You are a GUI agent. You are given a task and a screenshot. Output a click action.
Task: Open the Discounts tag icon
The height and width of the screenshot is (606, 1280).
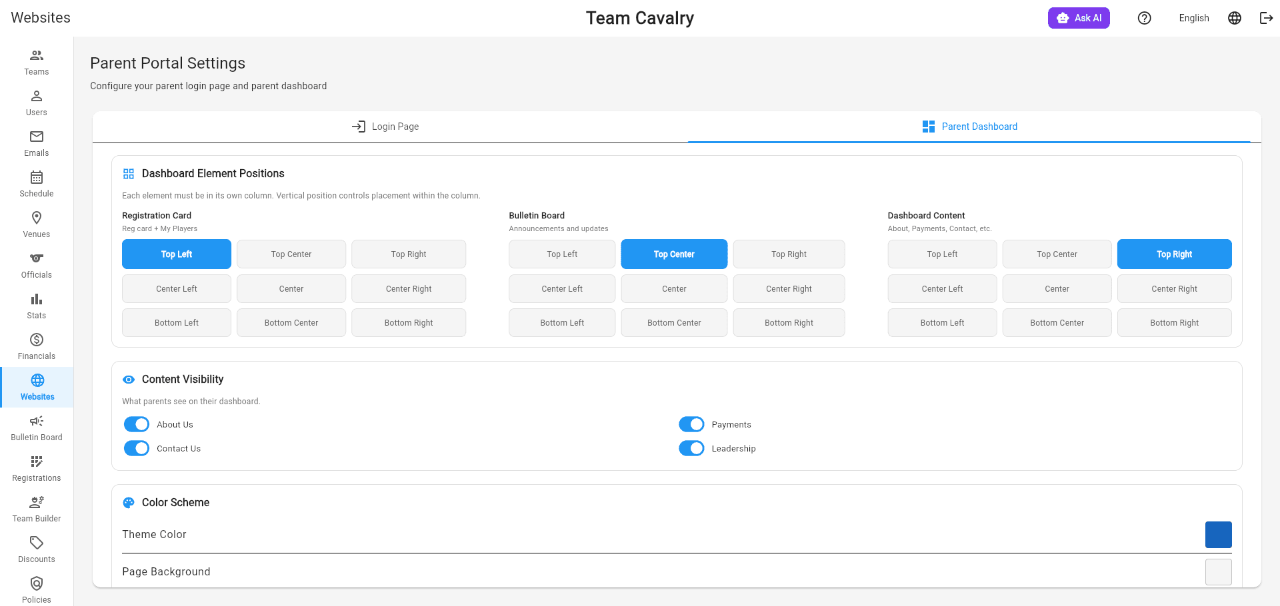(37, 543)
